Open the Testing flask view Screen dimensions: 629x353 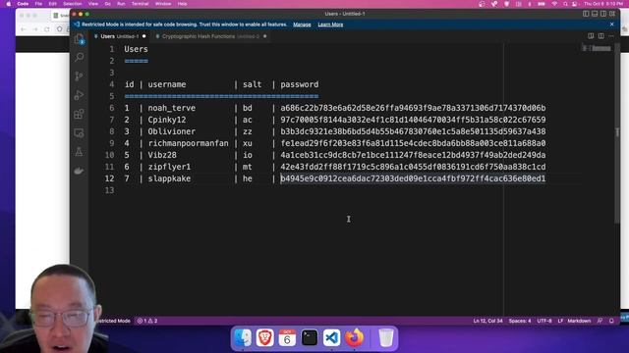[x=79, y=152]
